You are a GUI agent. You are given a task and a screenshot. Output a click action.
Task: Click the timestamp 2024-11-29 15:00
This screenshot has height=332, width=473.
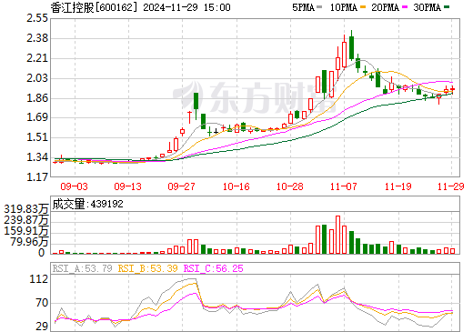186,7
